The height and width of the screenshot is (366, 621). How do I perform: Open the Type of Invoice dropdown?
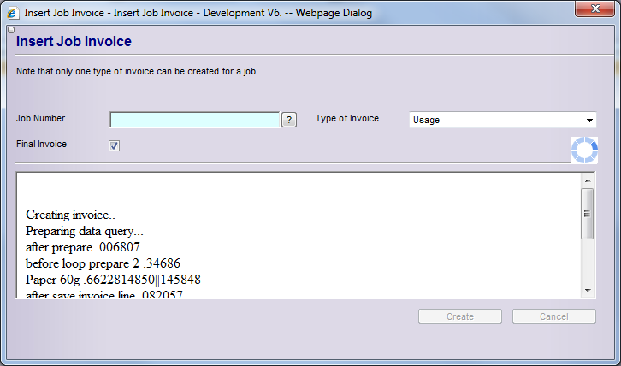click(502, 120)
